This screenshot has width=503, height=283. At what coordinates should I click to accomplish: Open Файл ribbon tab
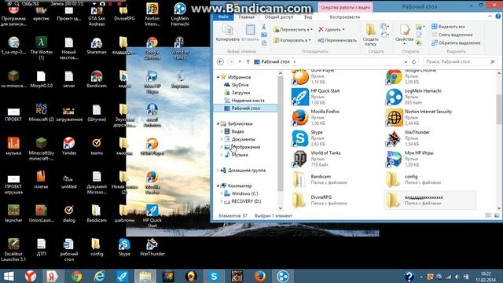[223, 17]
